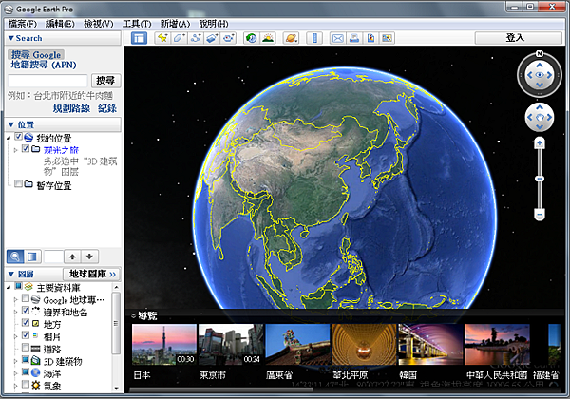Viewport: 570px width, 399px height.
Task: Add an image overlay icon
Action: tap(212, 38)
